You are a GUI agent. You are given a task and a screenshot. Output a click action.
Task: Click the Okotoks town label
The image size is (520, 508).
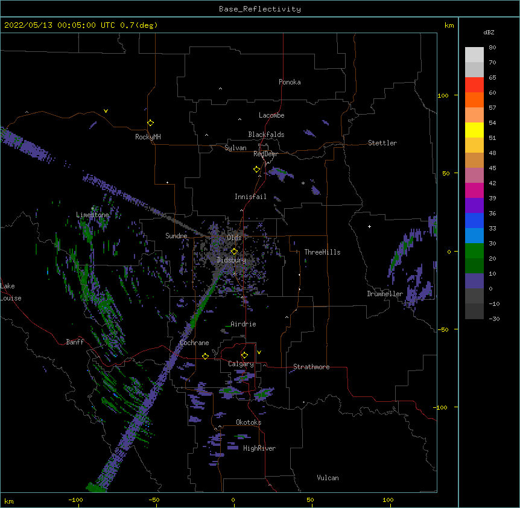click(249, 422)
